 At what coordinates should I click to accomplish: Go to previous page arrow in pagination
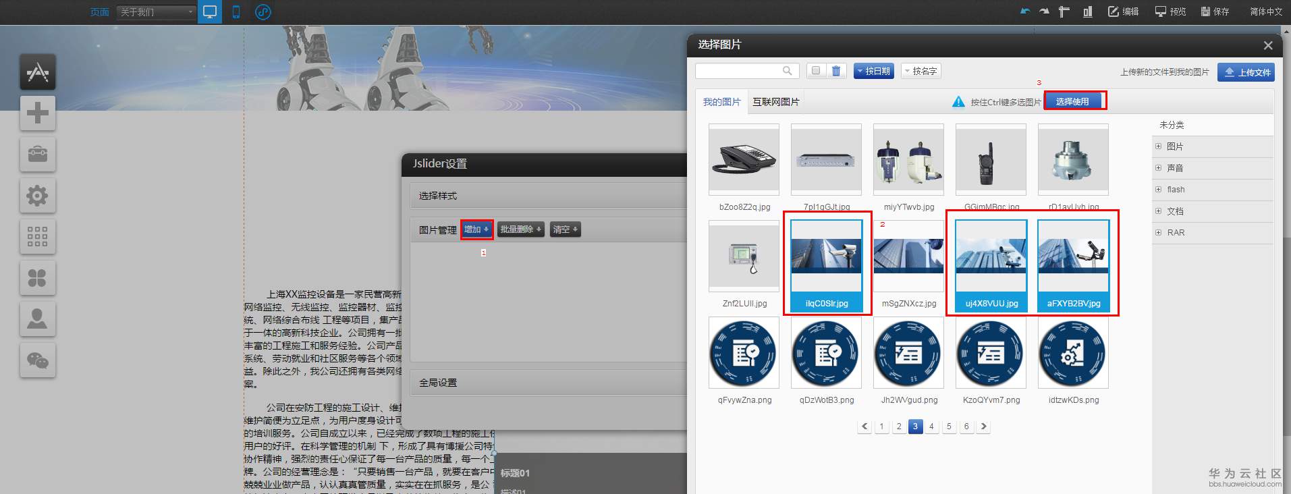[864, 427]
